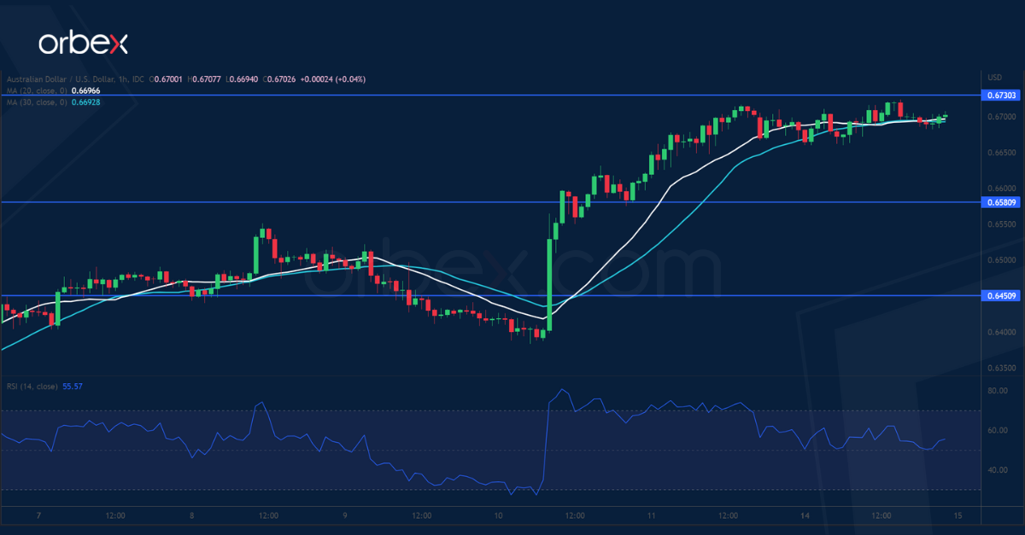Click the MA 20 value 0.66966

85,90
